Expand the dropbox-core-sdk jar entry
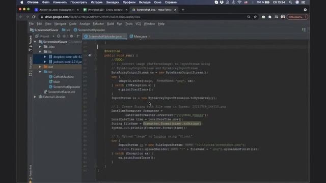The width and height of the screenshot is (326, 183). click(45, 56)
